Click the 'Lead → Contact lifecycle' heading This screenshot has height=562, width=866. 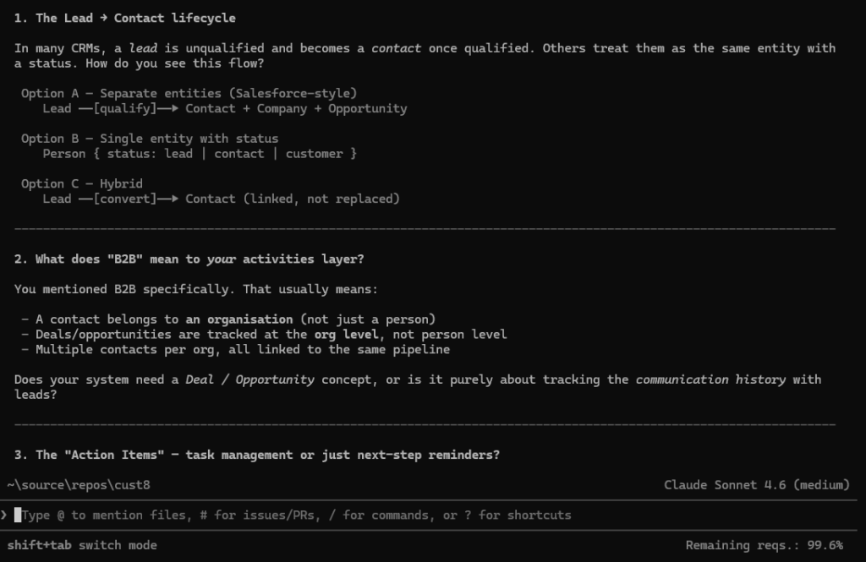[125, 18]
